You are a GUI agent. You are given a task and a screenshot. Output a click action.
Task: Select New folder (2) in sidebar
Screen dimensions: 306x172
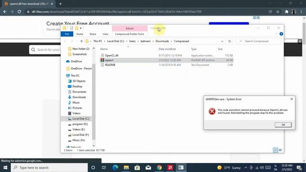pos(78,49)
